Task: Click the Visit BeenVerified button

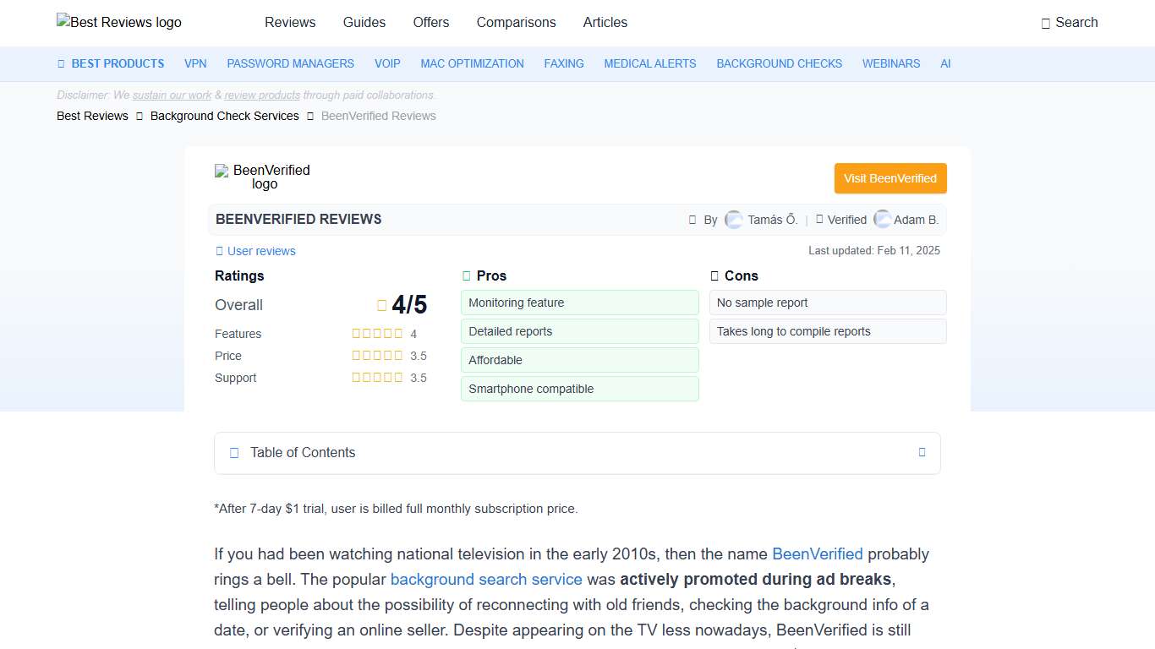Action: (x=890, y=178)
